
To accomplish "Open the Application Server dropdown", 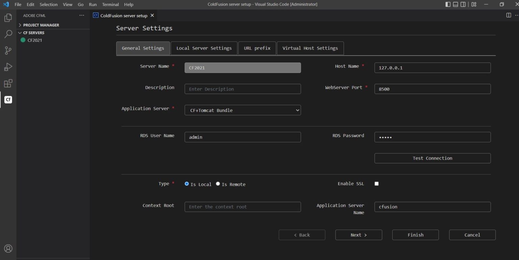I will [x=242, y=110].
